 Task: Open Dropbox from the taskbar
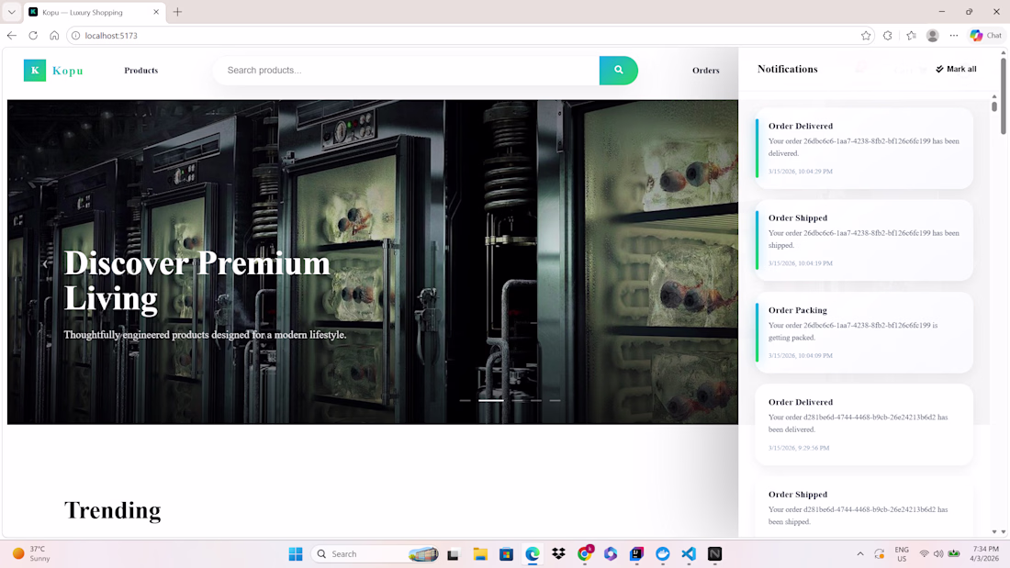click(x=558, y=554)
